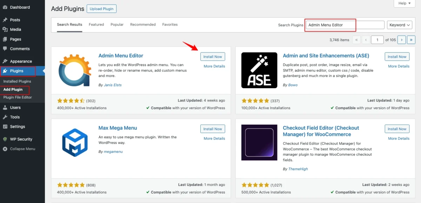Expand the Help panel
Image resolution: width=421 pixels, height=203 pixels.
(405, 3)
